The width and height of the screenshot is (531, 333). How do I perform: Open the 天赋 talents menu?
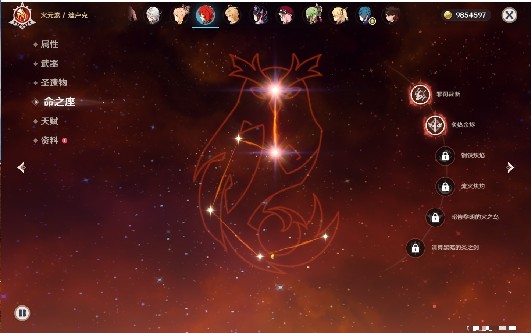point(49,121)
